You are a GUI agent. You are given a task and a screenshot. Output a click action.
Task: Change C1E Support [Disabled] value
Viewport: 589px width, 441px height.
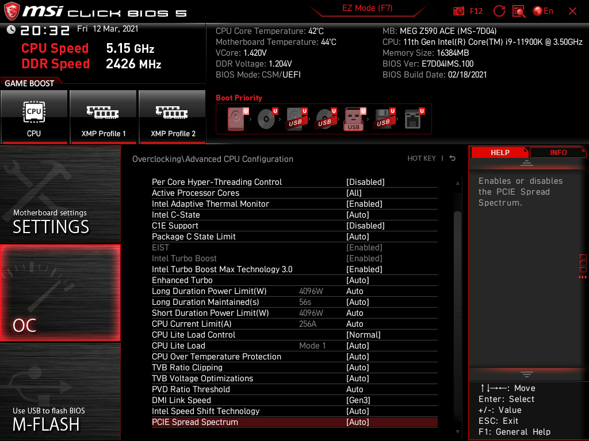[x=365, y=225]
